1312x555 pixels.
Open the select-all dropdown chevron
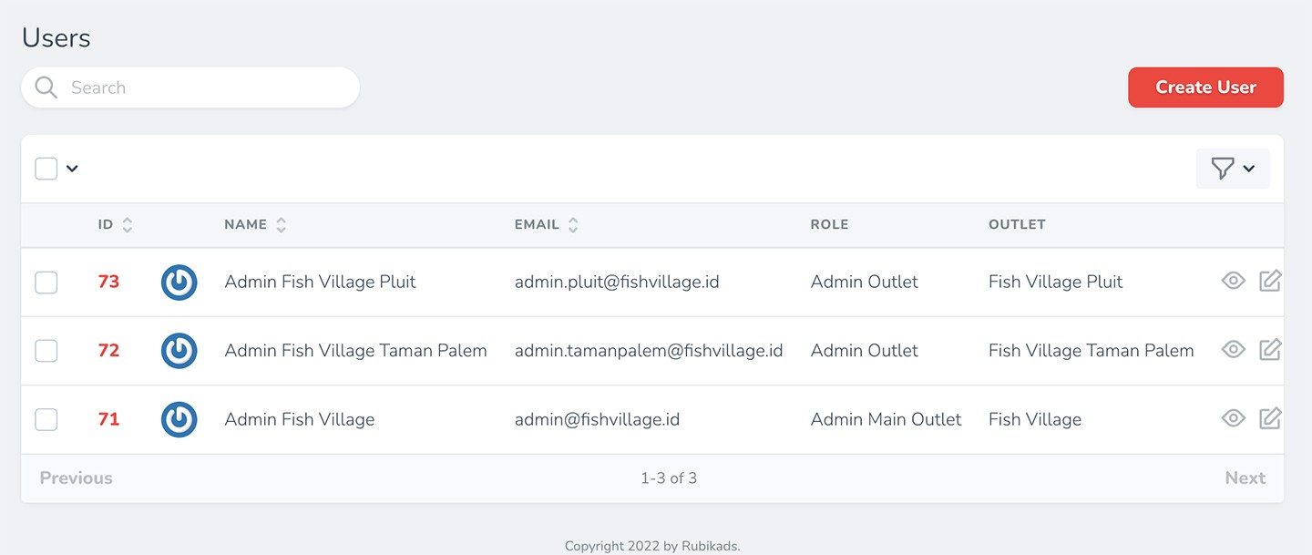[72, 169]
